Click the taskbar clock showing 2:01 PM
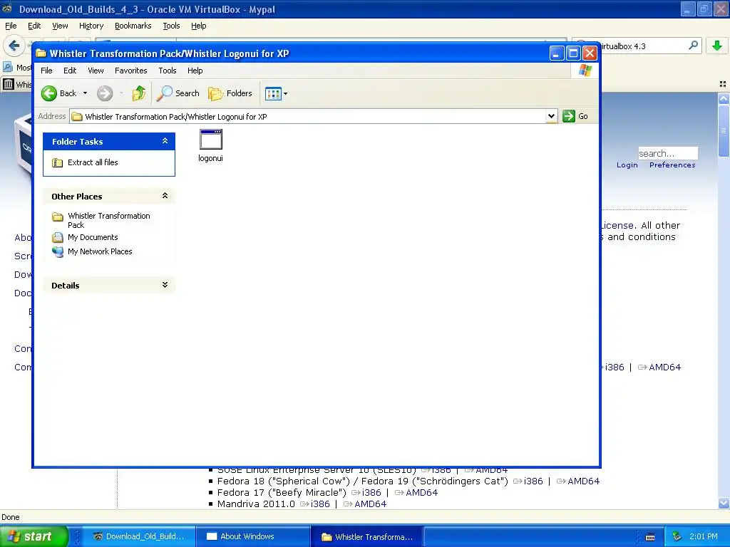 click(x=704, y=536)
